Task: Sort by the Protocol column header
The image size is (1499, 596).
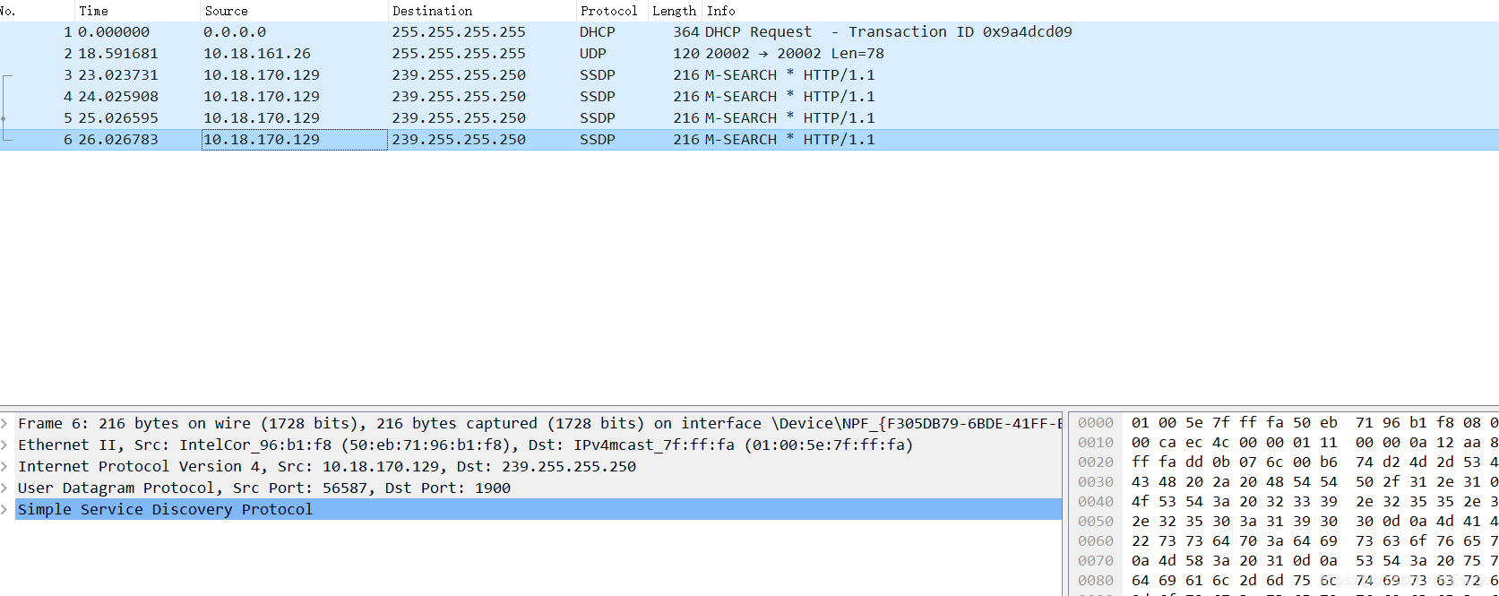Action: (x=608, y=11)
